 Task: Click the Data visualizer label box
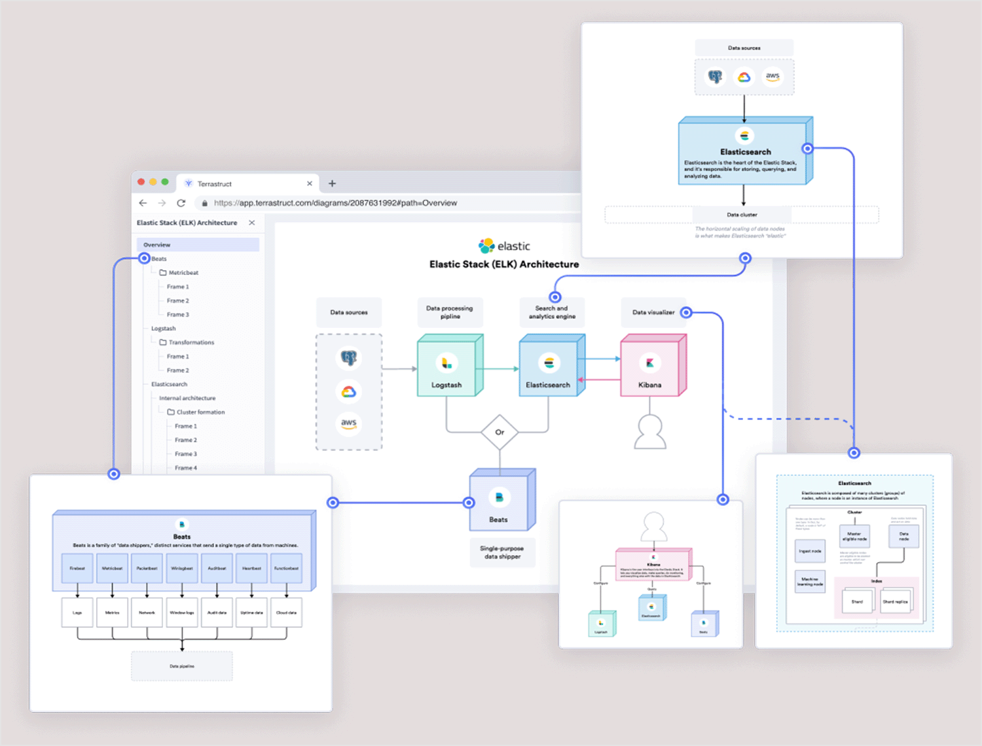click(653, 312)
